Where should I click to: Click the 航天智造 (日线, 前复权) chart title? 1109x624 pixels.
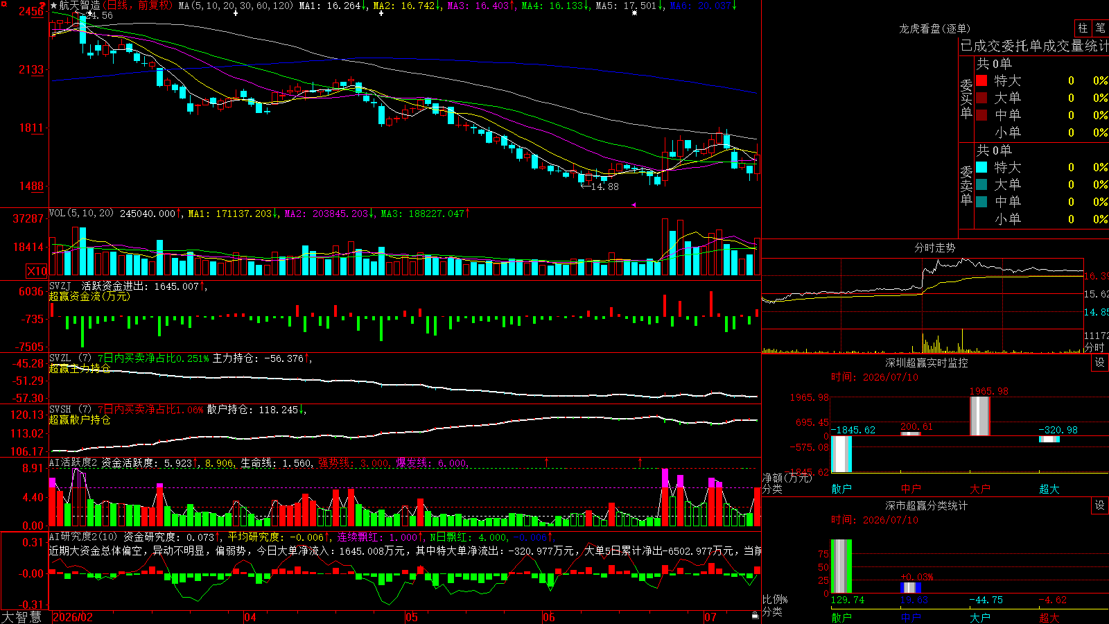coord(116,6)
